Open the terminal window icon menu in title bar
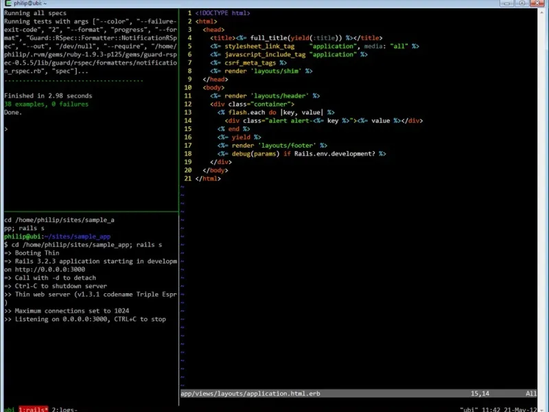Image resolution: width=549 pixels, height=412 pixels. (8, 3)
